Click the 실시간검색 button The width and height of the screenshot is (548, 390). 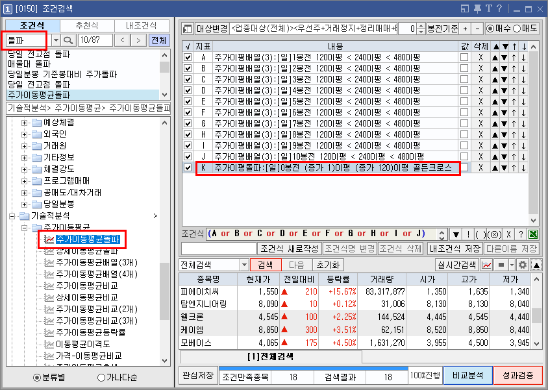click(x=457, y=265)
